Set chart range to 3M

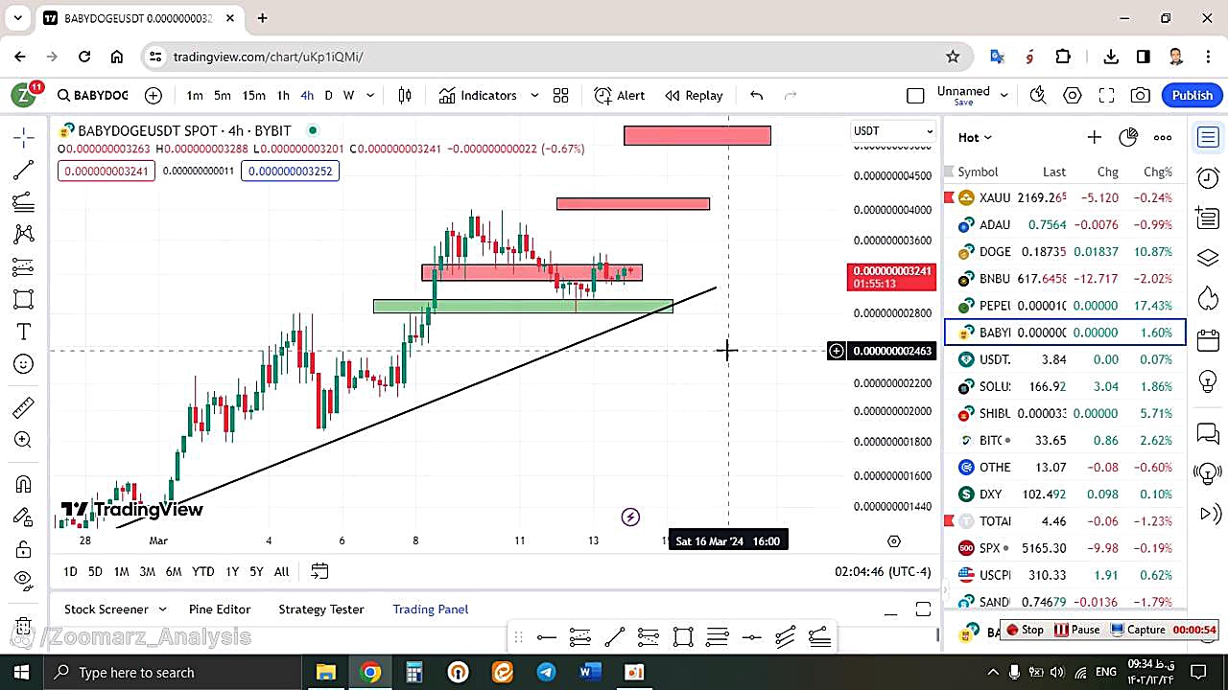click(x=147, y=571)
